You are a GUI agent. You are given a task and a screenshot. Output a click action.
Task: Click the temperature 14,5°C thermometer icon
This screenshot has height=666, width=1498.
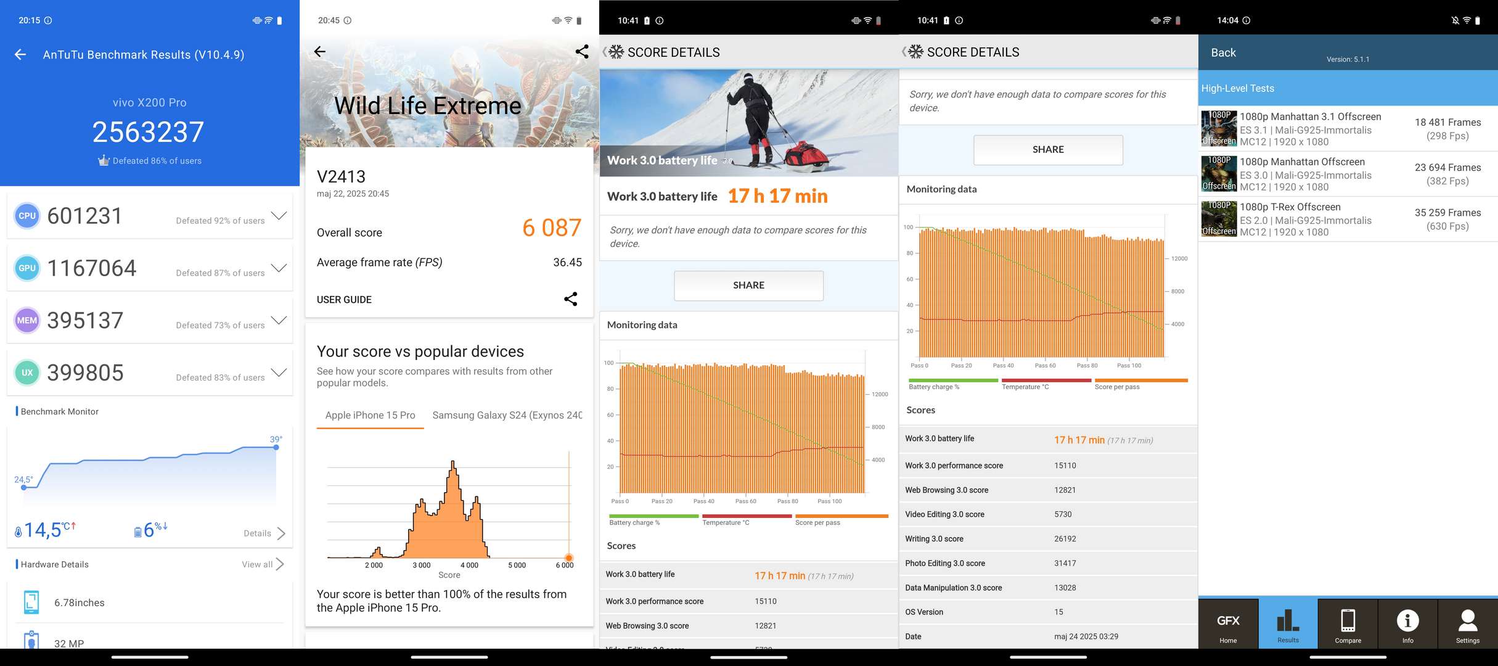[x=18, y=532]
